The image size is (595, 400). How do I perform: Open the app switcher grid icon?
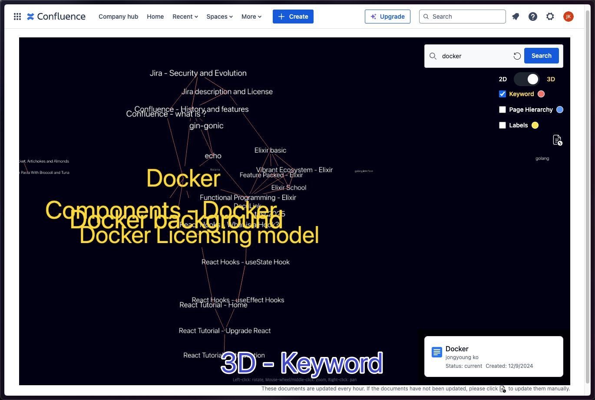[x=17, y=17]
